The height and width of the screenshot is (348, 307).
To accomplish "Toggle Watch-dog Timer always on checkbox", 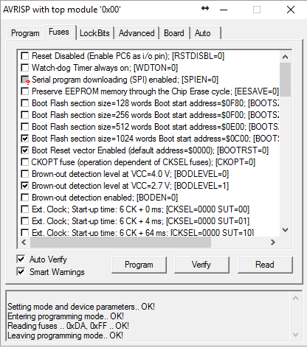I will pyautogui.click(x=25, y=68).
